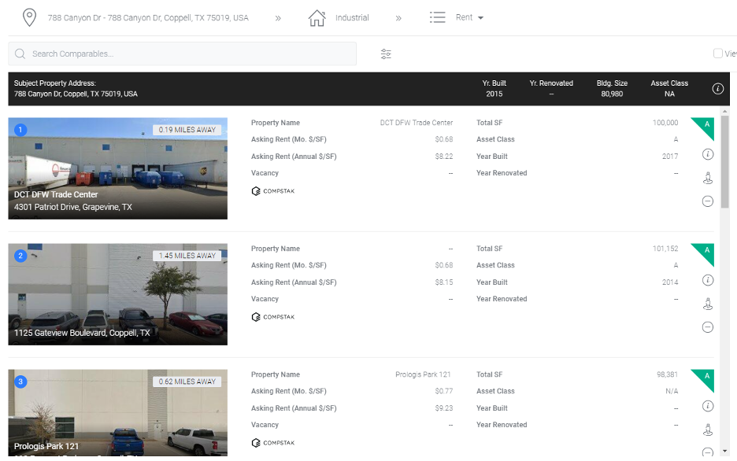Click the 788 Canyon Dr address breadcrumb
The width and height of the screenshot is (737, 461).
tap(148, 18)
